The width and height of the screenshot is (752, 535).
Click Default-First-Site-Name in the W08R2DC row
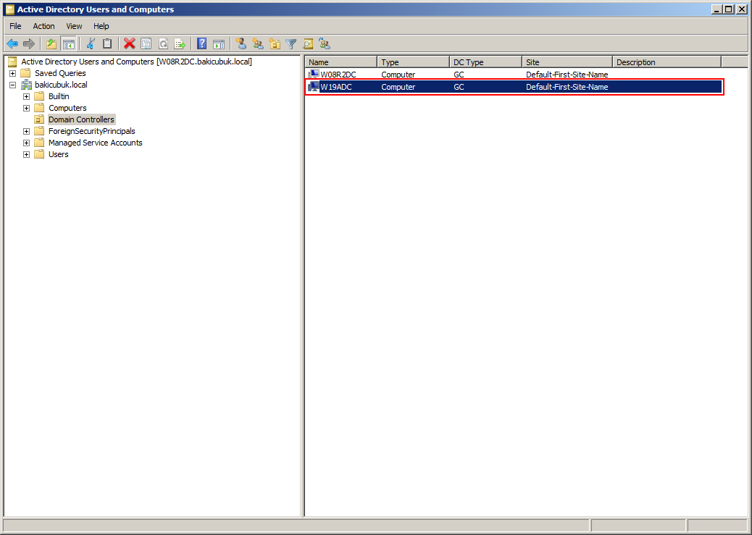(x=567, y=75)
